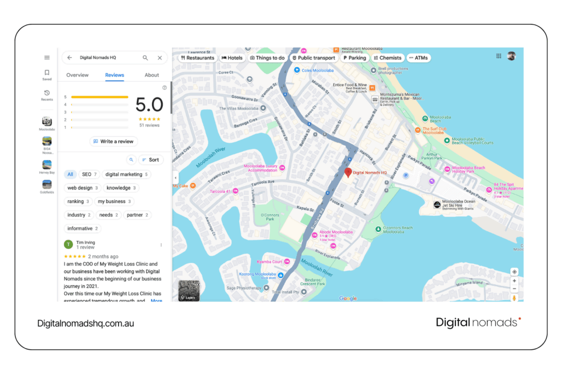This screenshot has width=561, height=374.
Task: Click the Coles Mooloolaba shop marker
Action: point(297,70)
